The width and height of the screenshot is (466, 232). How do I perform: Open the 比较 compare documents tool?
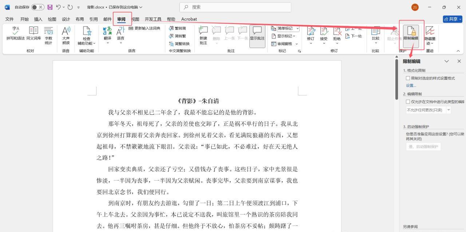click(375, 34)
